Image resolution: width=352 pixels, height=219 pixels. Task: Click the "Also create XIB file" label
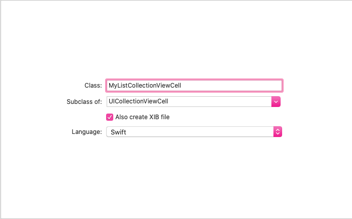pyautogui.click(x=142, y=117)
